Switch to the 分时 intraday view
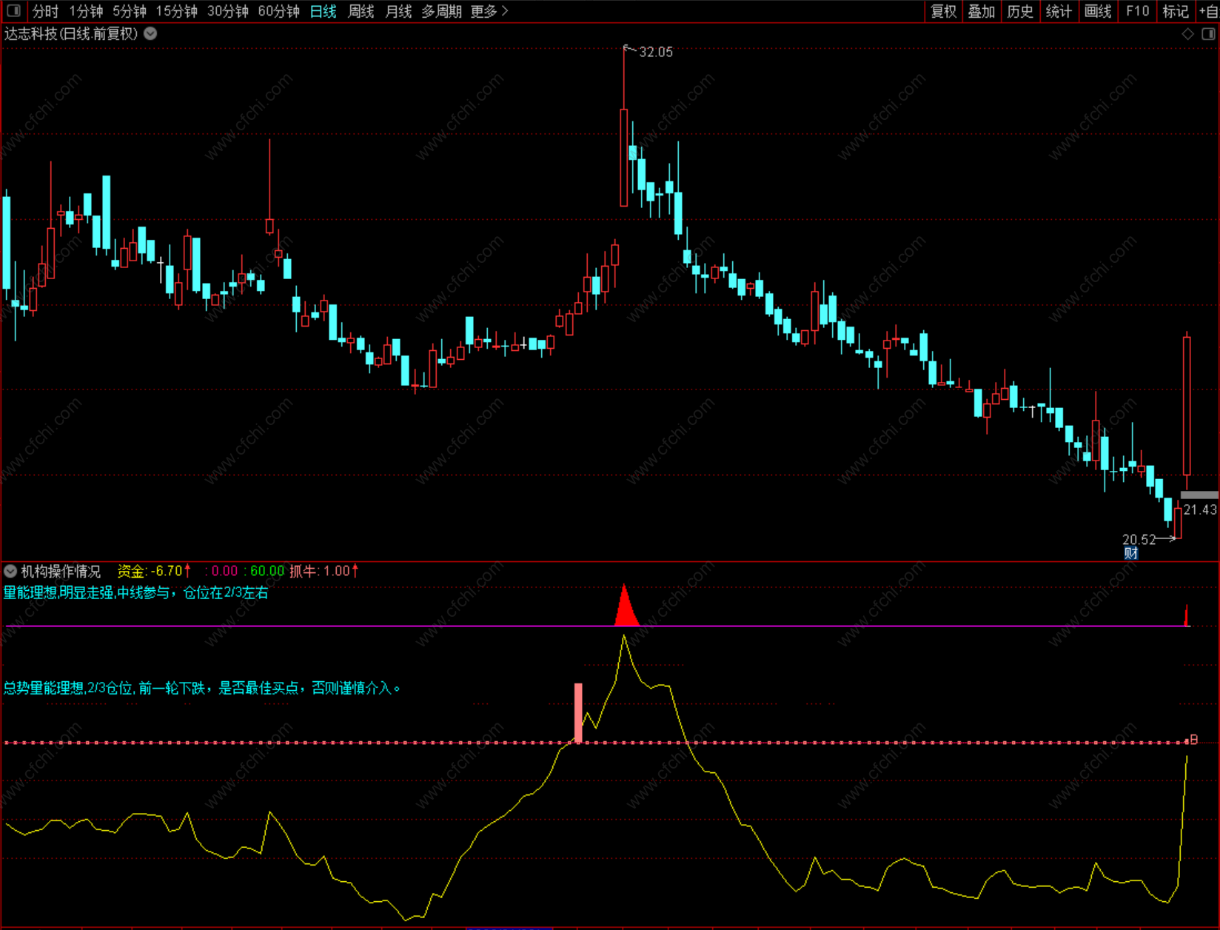 tap(45, 11)
